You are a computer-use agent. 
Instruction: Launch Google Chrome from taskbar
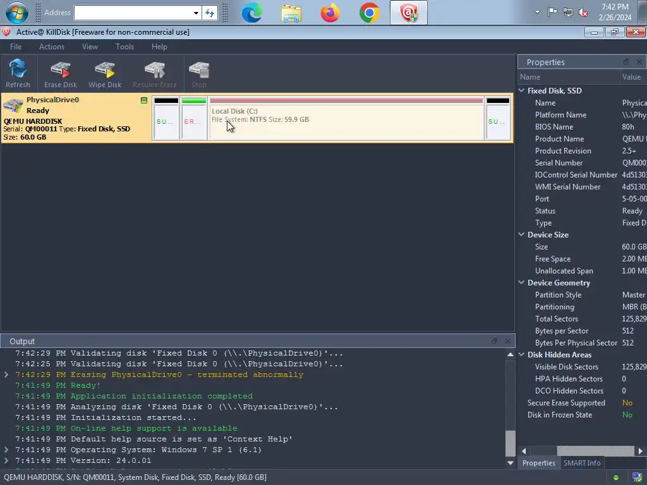coord(369,13)
